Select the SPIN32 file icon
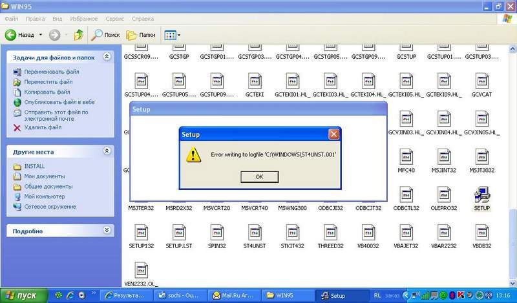 tap(217, 233)
